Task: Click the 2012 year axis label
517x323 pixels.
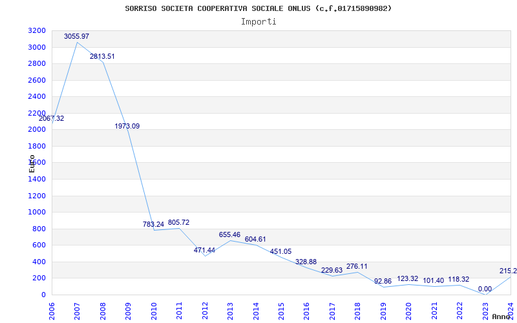Action: [205, 312]
